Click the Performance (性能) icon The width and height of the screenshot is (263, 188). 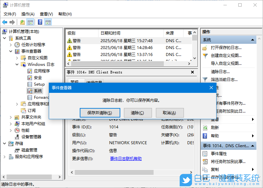coord(17,130)
